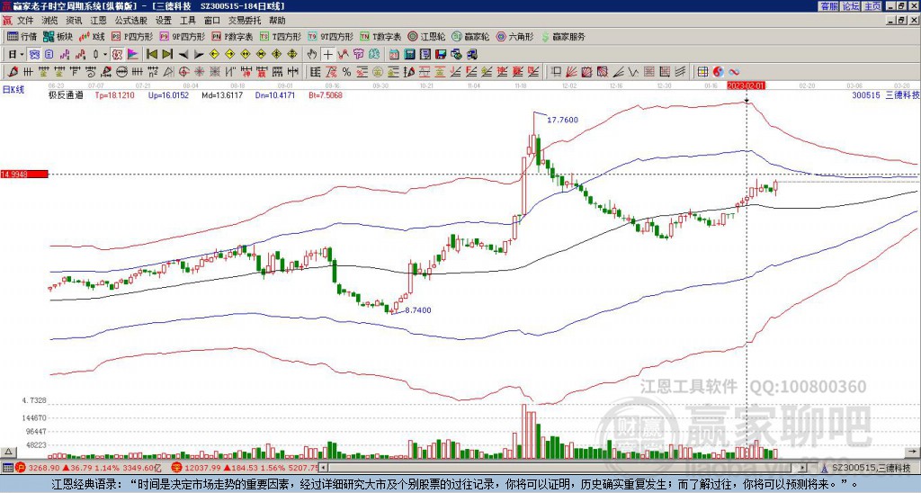Screen dimensions: 921x493
Task: Toggle the crosshair cursor button
Action: click(329, 54)
